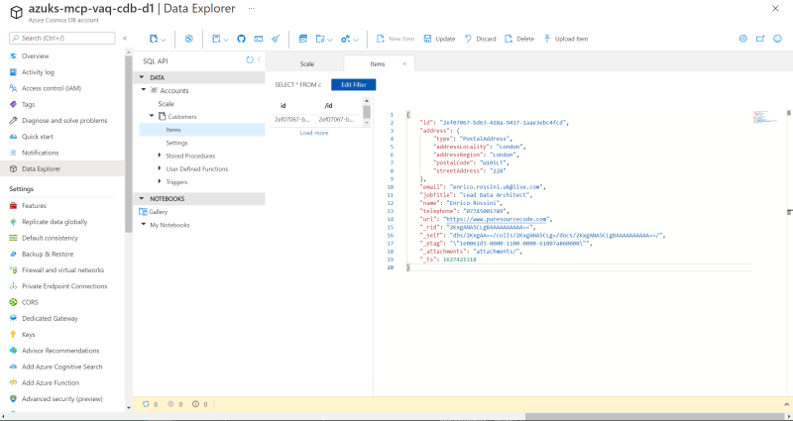The height and width of the screenshot is (421, 793).
Task: Open the notebooks Gallery
Action: click(154, 212)
